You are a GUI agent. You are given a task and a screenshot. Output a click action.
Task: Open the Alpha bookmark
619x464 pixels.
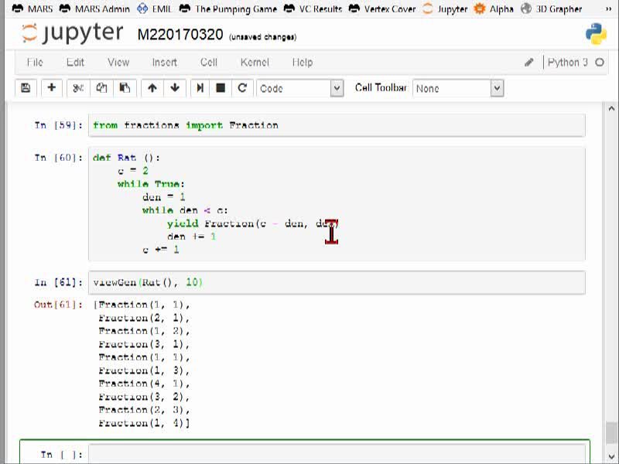tap(494, 9)
